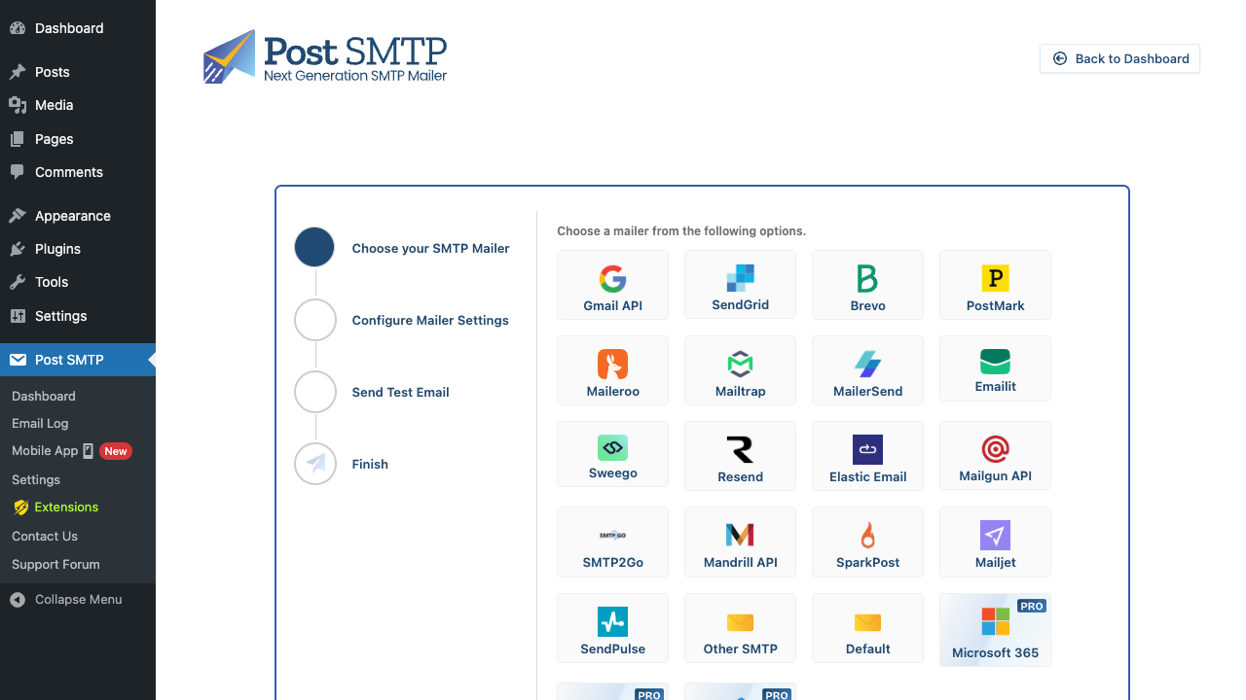Click the Finish wizard step
Viewport: 1246px width, 700px height.
click(x=342, y=464)
